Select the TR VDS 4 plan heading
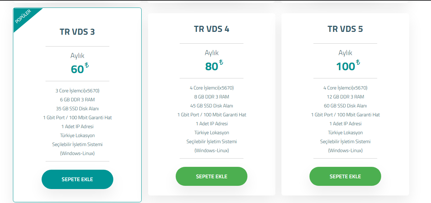This screenshot has height=203, width=431. (x=212, y=29)
